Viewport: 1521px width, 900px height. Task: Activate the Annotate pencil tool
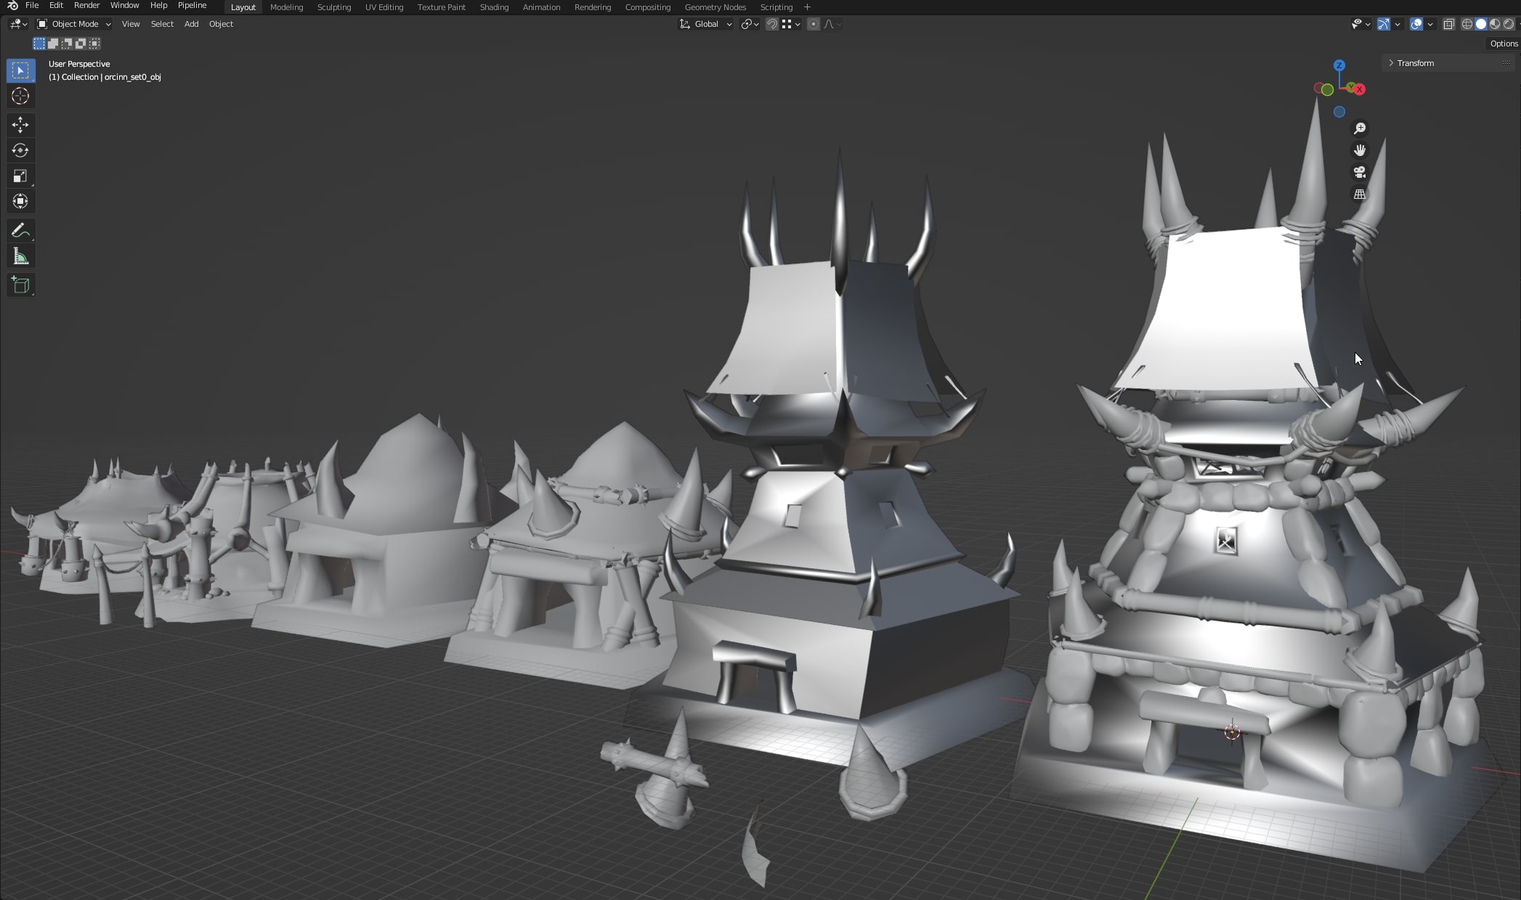pyautogui.click(x=20, y=231)
